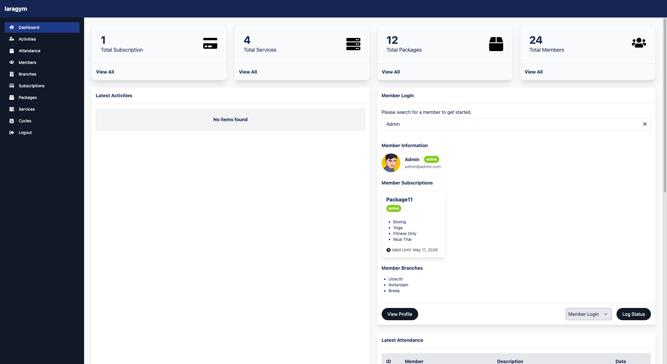Click View All under Total Services

tap(248, 72)
